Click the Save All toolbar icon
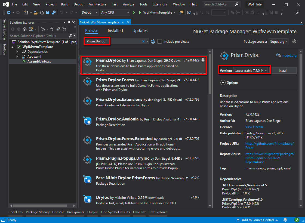305x223 pixels. pyautogui.click(x=54, y=13)
